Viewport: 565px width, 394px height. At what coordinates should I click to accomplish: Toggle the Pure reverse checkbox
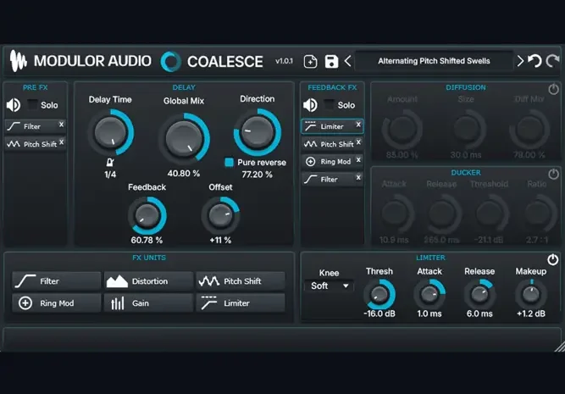(x=230, y=162)
